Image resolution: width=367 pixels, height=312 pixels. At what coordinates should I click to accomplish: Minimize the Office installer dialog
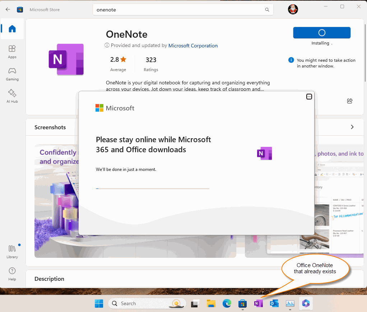(x=309, y=97)
